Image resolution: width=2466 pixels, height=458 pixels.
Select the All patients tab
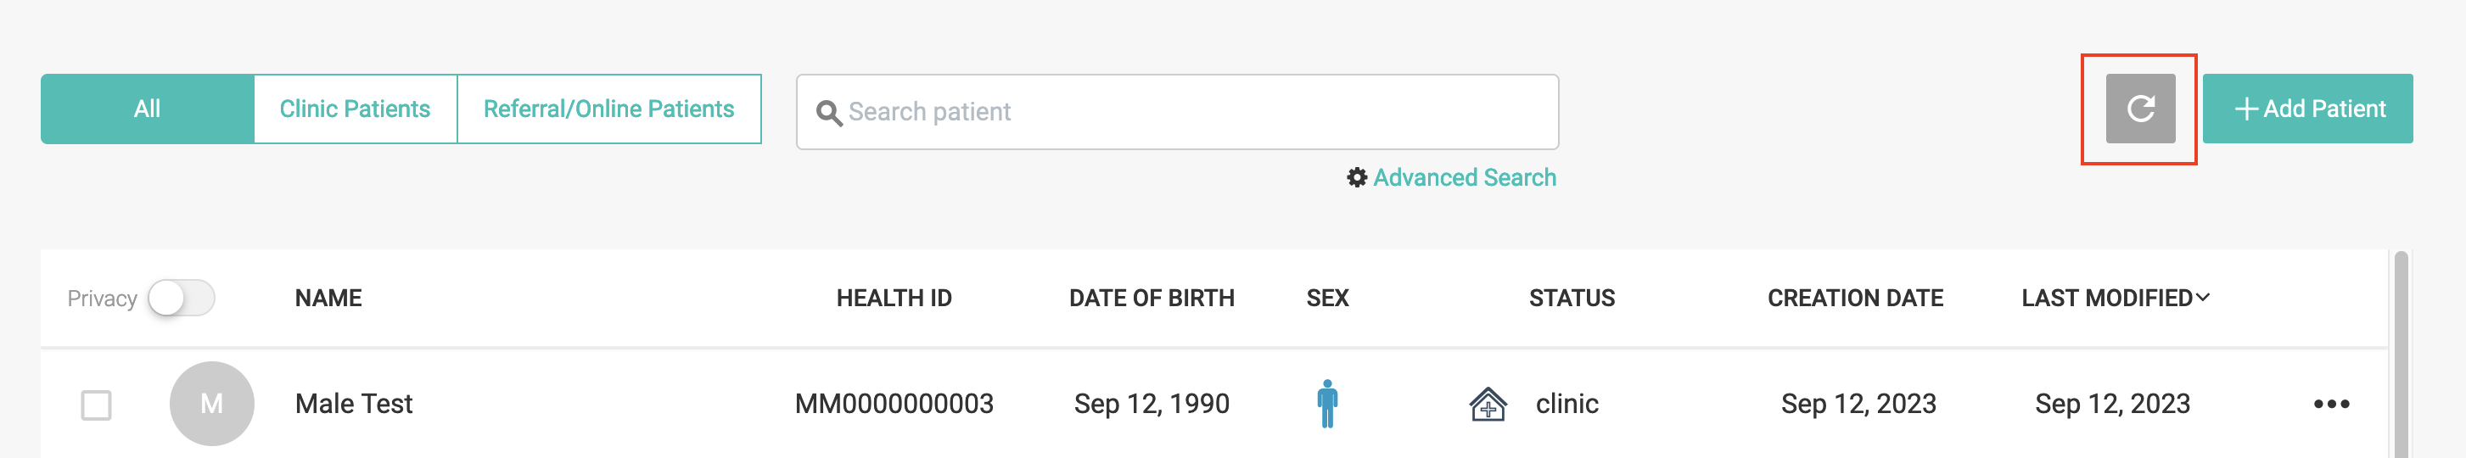147,109
